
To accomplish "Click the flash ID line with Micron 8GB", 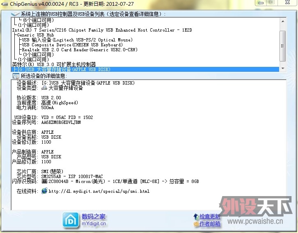I will (x=124, y=181).
